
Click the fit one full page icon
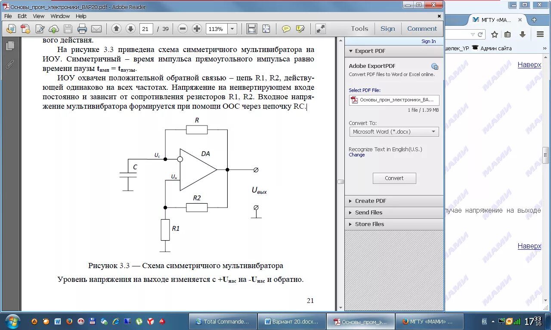pos(266,29)
